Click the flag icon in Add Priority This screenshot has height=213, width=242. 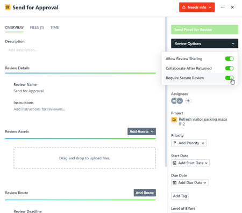[175, 143]
